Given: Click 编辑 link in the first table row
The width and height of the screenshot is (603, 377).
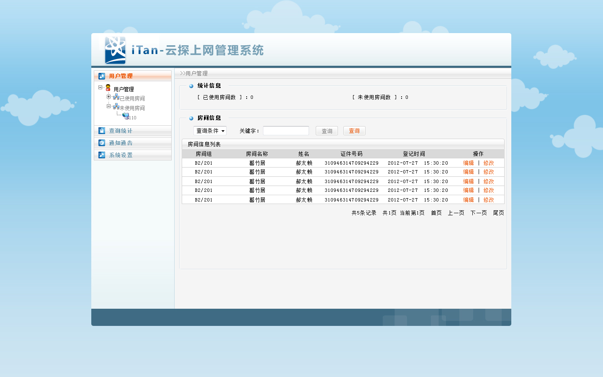Looking at the screenshot, I should (x=469, y=163).
